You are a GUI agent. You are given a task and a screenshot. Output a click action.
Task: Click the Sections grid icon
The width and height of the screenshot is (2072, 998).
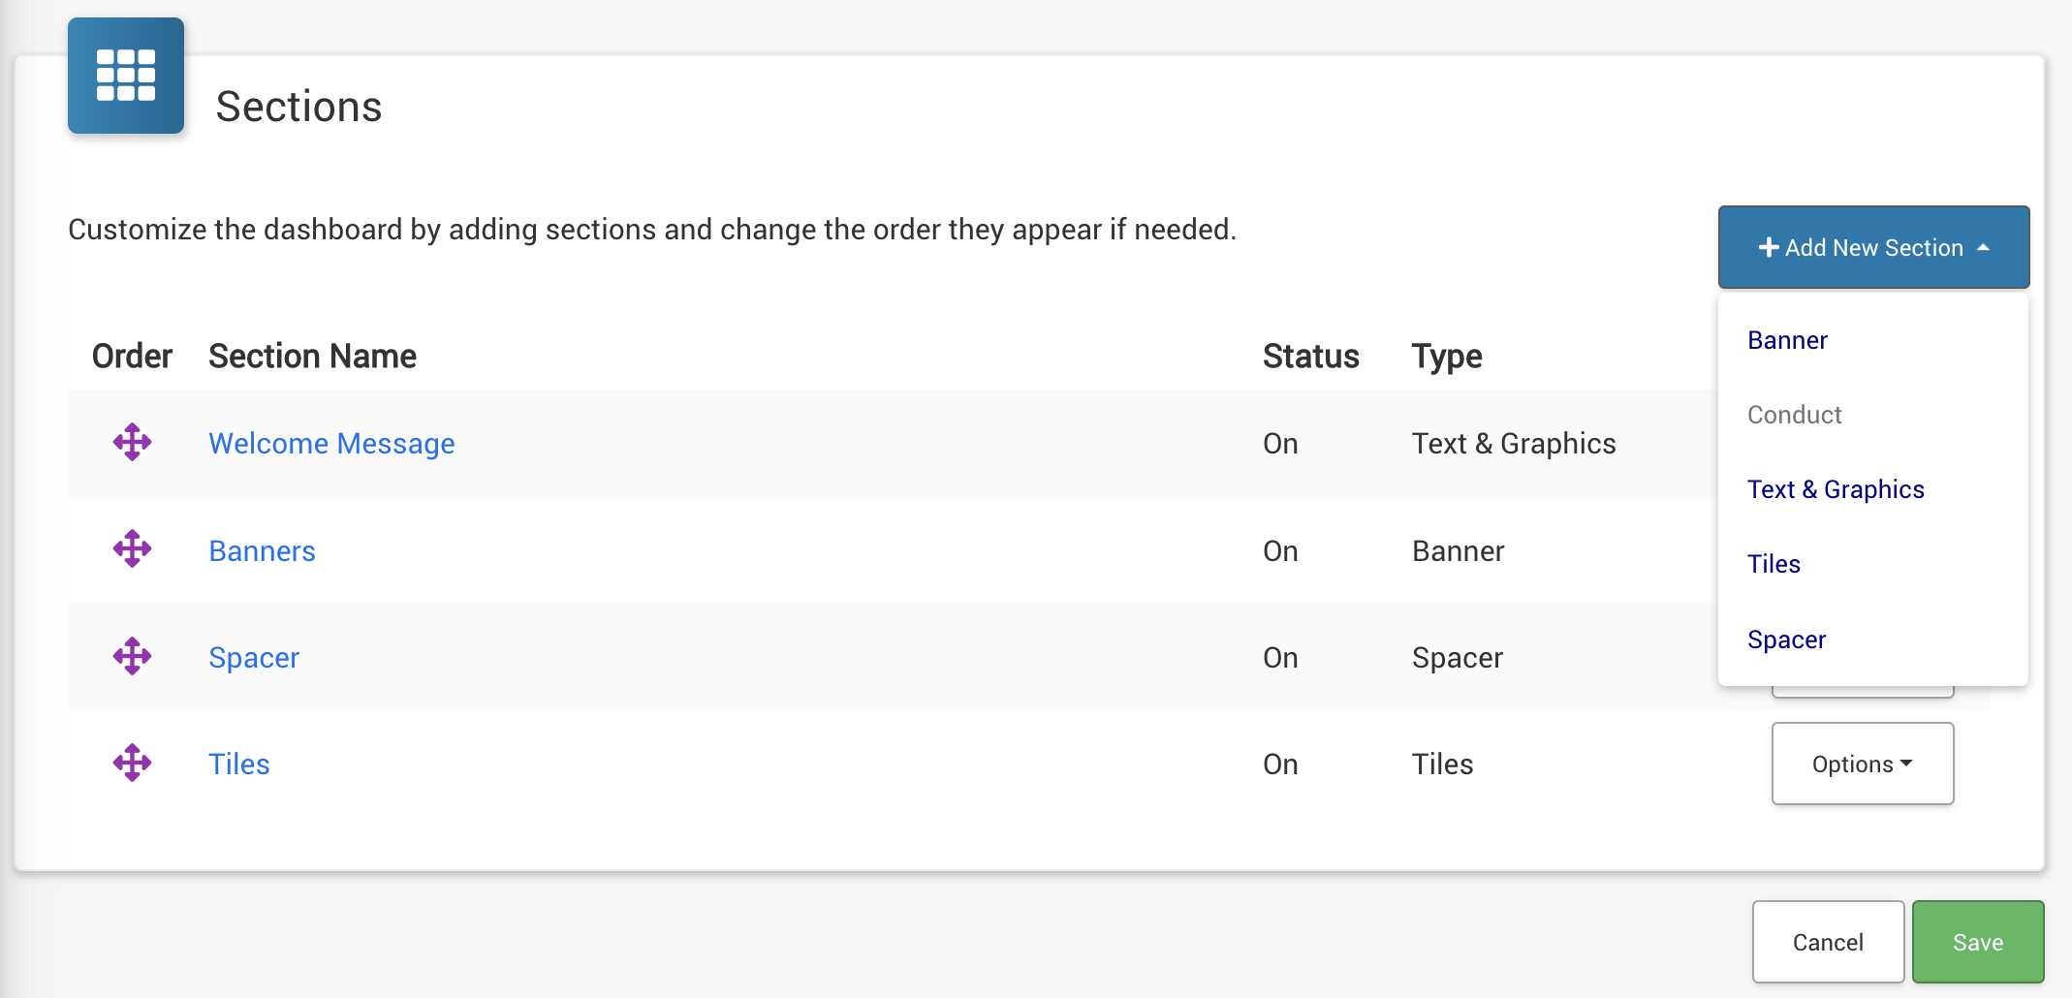coord(126,76)
